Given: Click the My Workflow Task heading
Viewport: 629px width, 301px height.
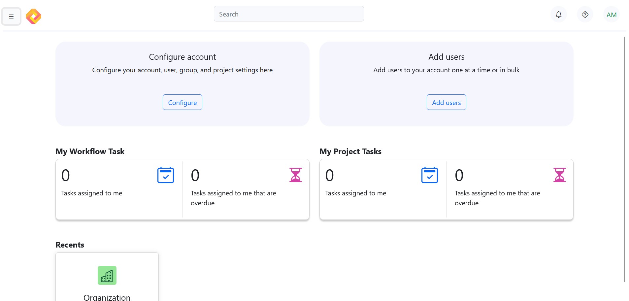Looking at the screenshot, I should [x=90, y=151].
